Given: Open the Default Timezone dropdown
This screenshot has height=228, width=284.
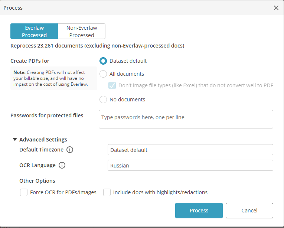Looking at the screenshot, I should (190, 150).
